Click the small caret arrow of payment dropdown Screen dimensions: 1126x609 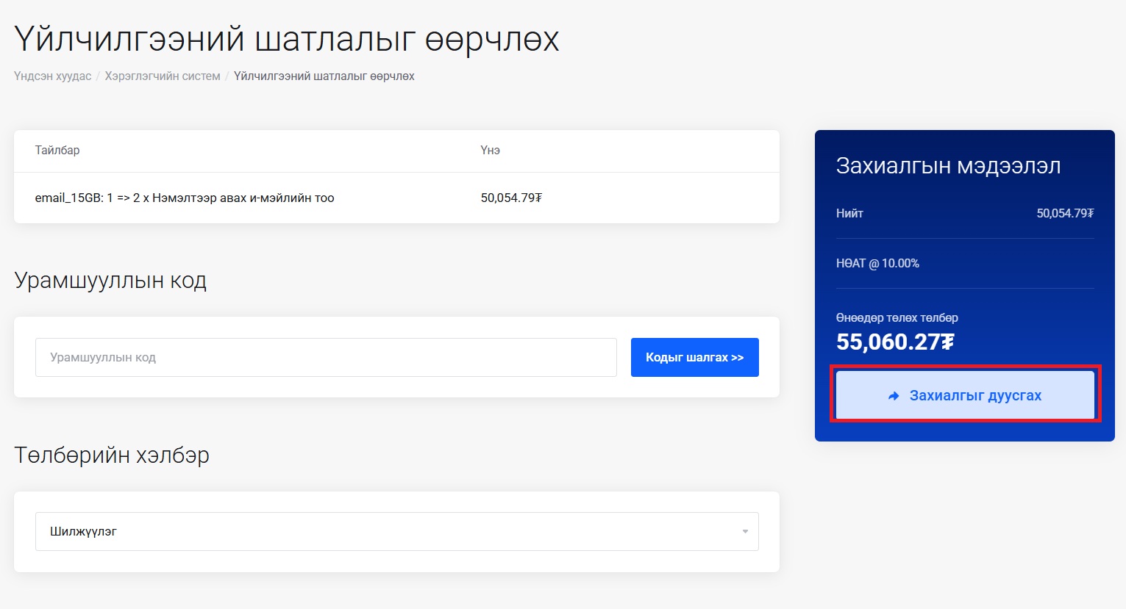click(745, 531)
